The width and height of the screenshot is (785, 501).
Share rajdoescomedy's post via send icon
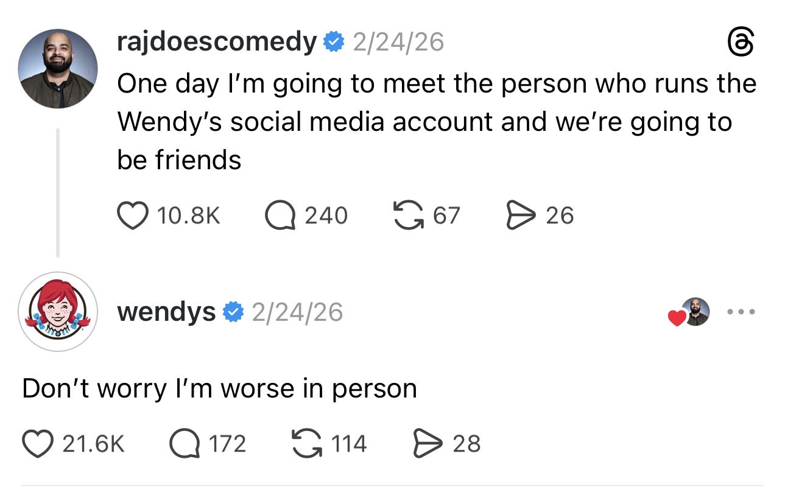(x=521, y=215)
